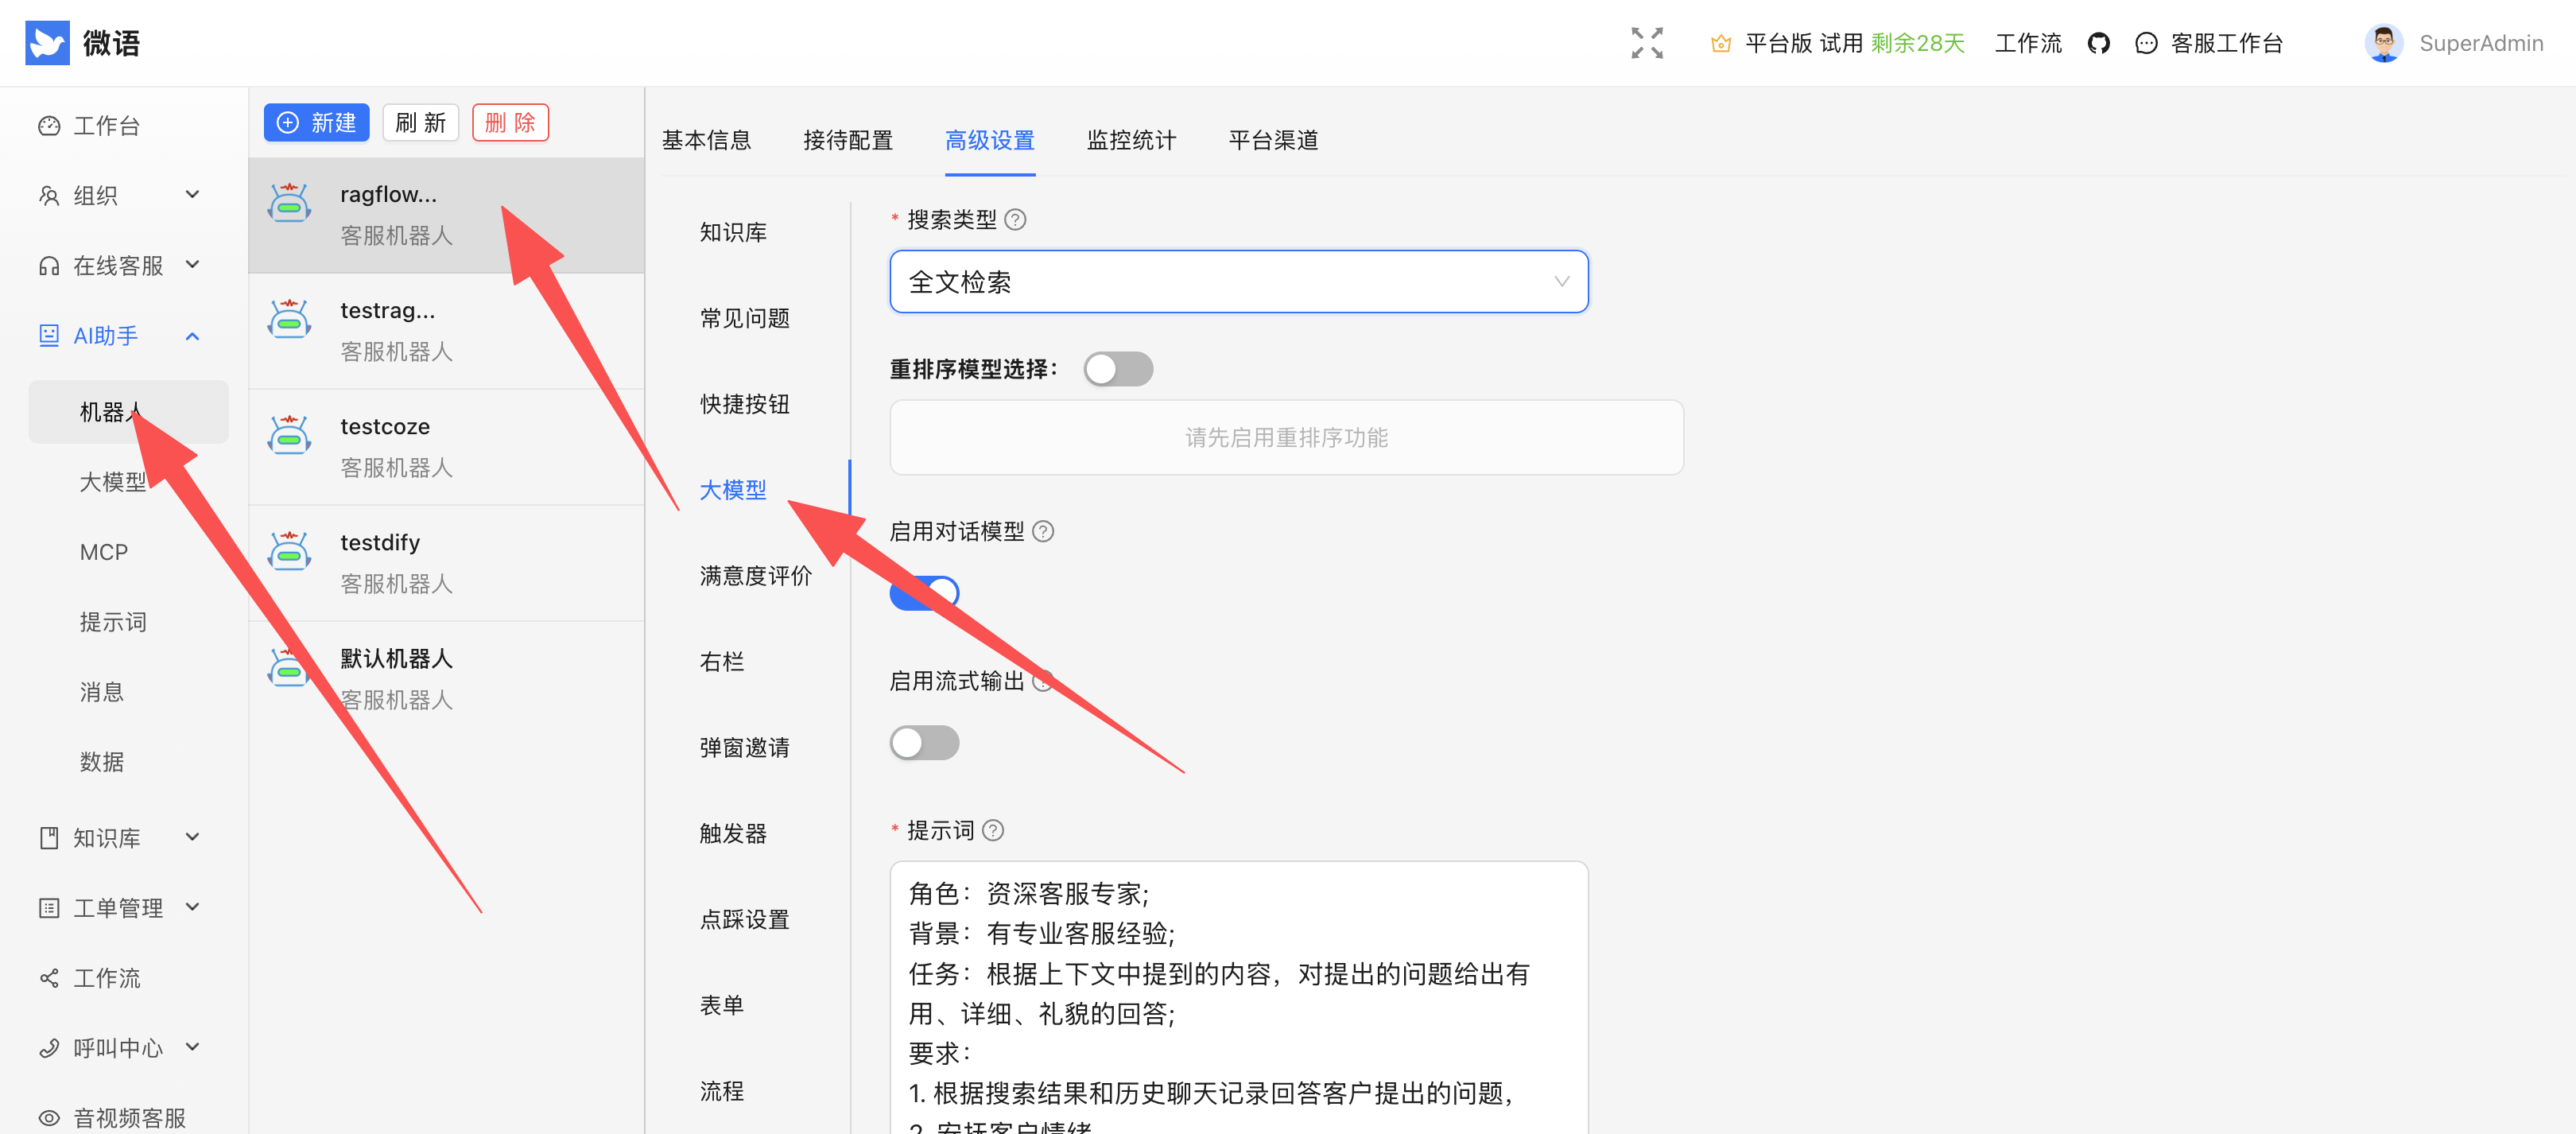The height and width of the screenshot is (1134, 2576).
Task: Switch to the 接待配置 tab
Action: (847, 140)
